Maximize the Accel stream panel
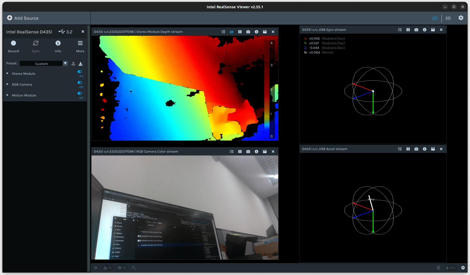 (x=433, y=149)
